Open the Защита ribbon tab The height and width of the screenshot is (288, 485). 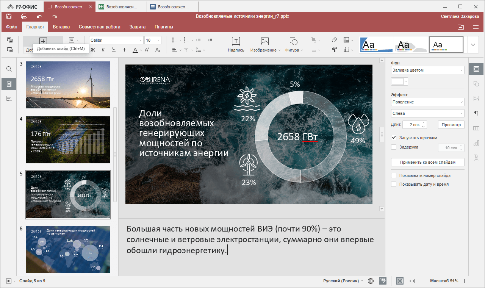tap(137, 27)
